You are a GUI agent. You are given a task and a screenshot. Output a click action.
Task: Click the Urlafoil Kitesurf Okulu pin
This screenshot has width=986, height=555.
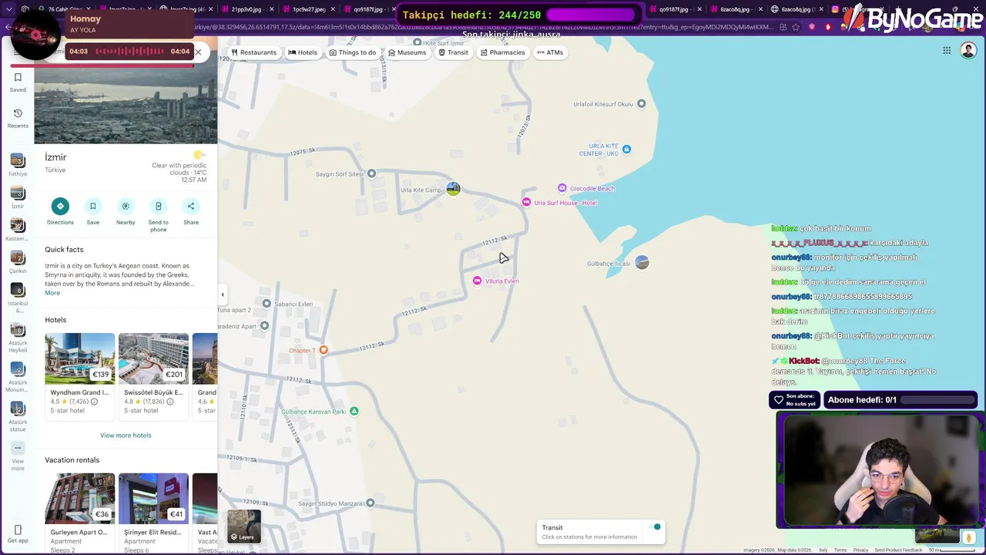click(641, 103)
